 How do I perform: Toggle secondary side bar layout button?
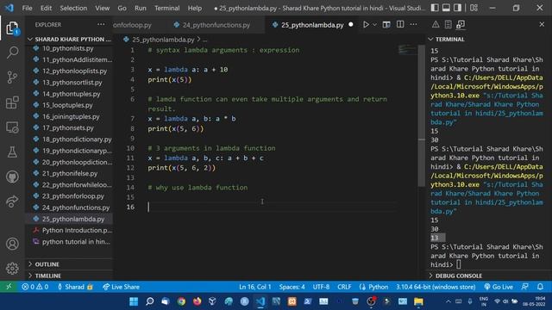(x=457, y=8)
